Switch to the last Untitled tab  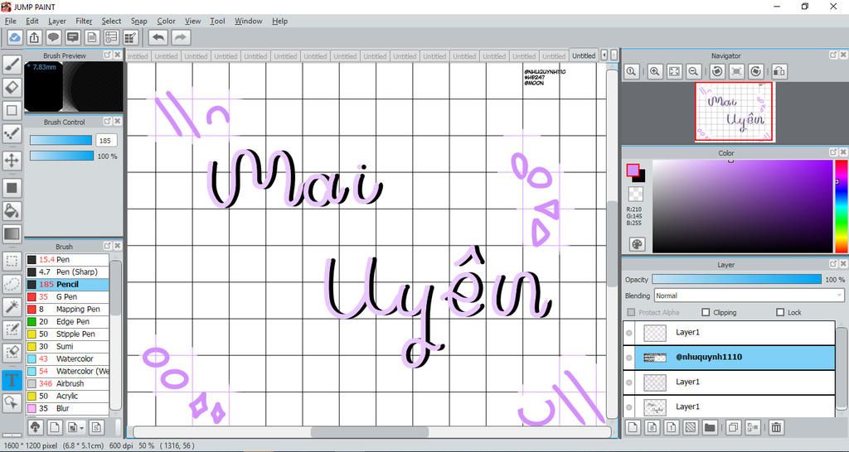tap(583, 55)
